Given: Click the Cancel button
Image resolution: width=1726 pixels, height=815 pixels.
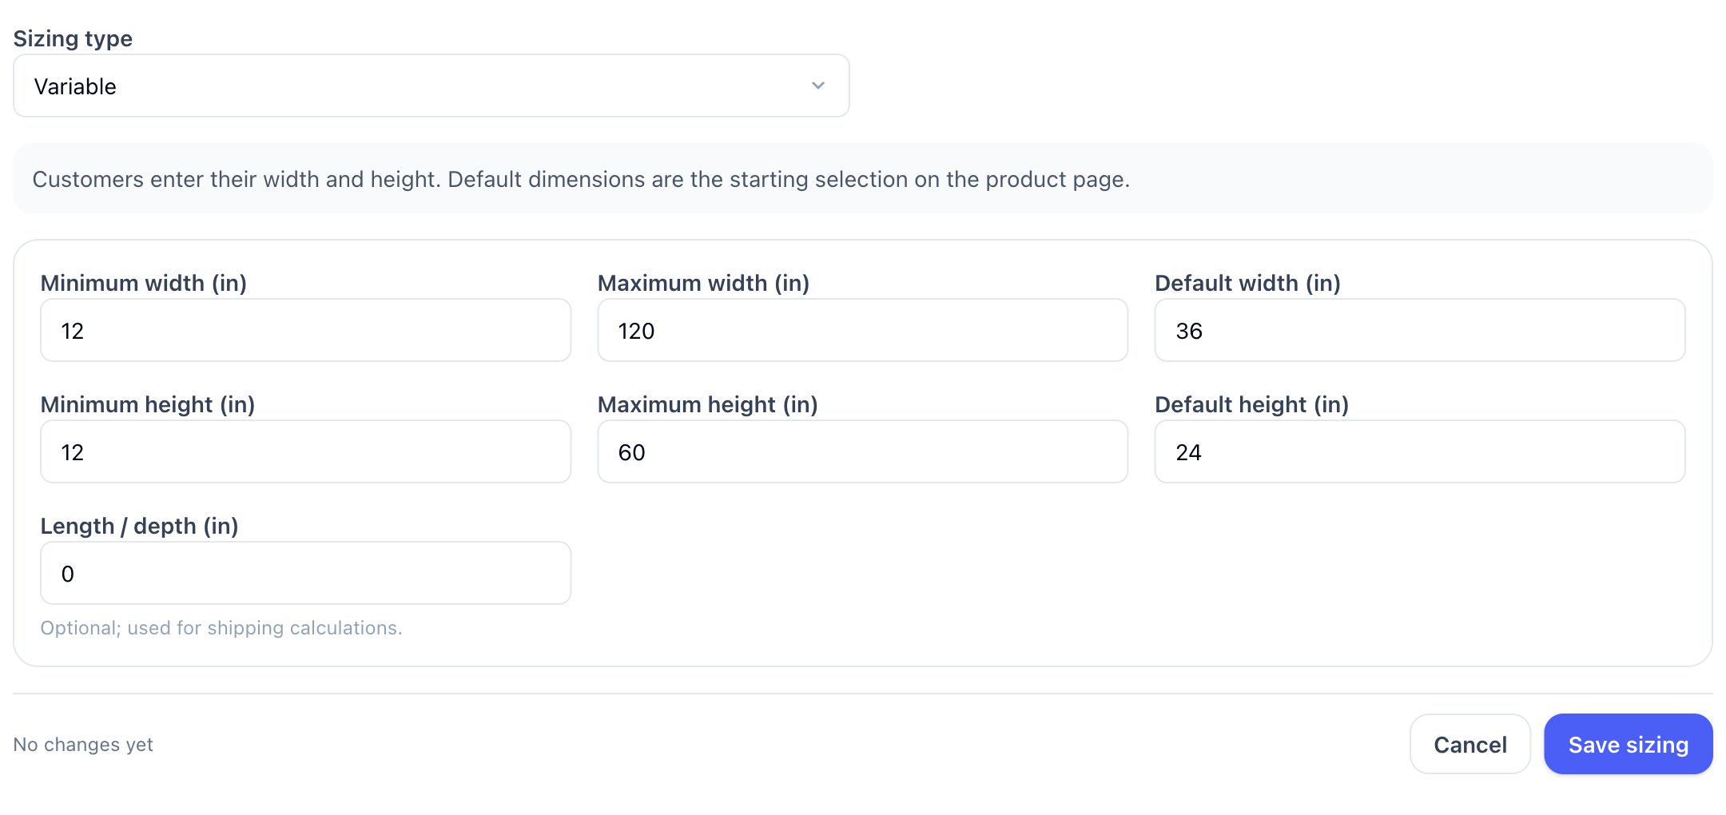Looking at the screenshot, I should click(x=1469, y=744).
